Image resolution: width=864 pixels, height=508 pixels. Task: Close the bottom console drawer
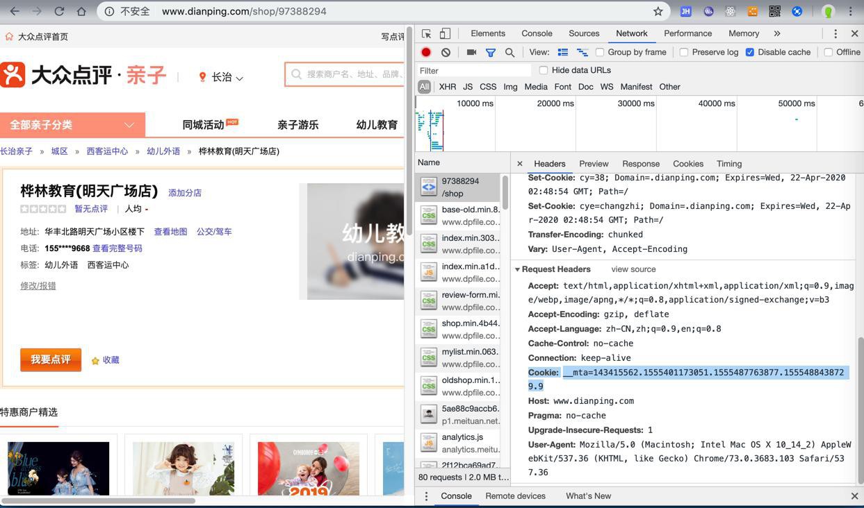[854, 496]
